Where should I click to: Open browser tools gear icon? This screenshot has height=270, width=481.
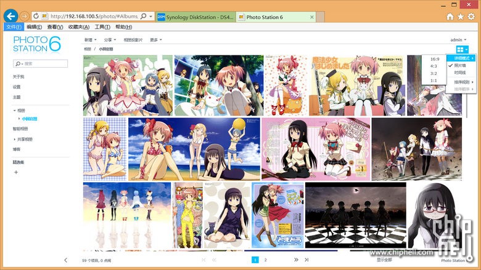pos(471,17)
